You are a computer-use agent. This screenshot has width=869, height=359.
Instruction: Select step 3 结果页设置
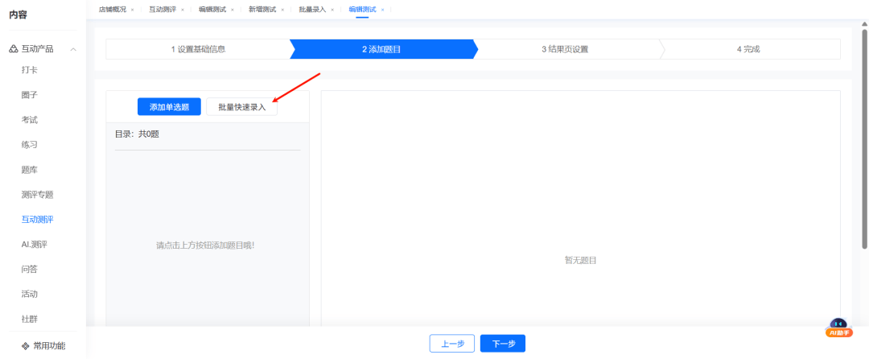(x=565, y=49)
